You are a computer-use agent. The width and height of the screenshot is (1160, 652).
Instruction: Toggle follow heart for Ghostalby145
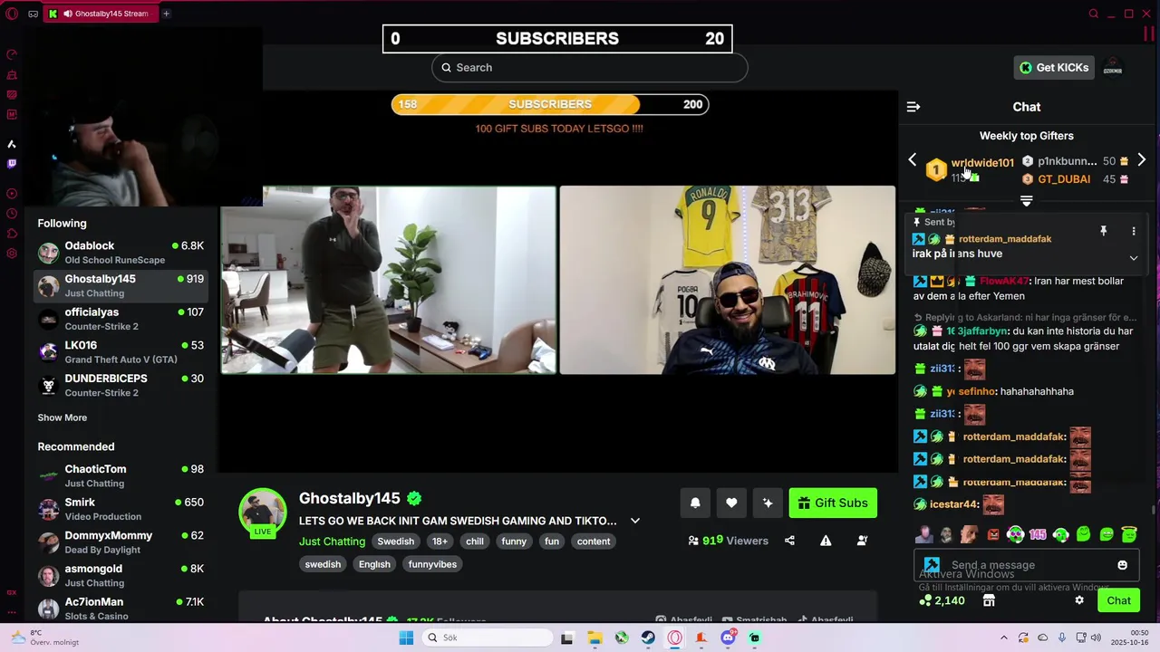[x=731, y=503]
